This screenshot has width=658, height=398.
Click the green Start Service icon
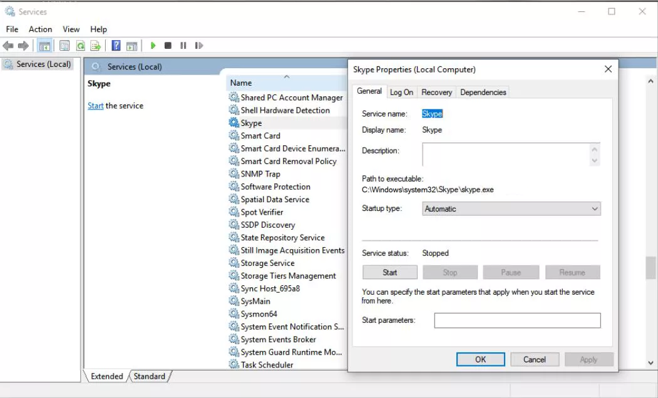(x=153, y=46)
